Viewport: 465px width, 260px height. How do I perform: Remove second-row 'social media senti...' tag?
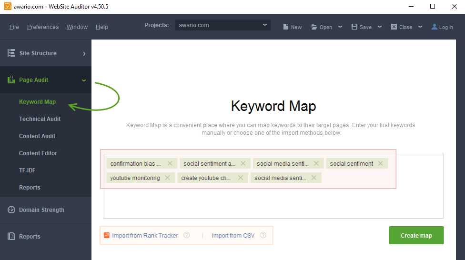pyautogui.click(x=314, y=178)
